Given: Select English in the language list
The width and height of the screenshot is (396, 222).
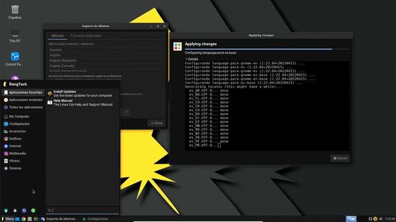Looking at the screenshot, I should (106, 55).
